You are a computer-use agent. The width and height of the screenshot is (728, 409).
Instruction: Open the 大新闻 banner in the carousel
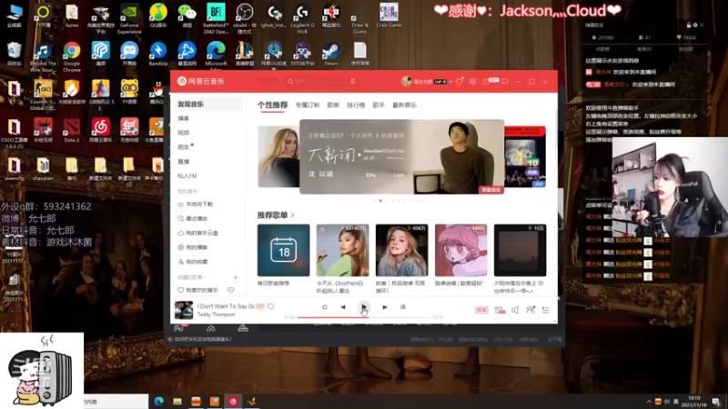coord(401,156)
